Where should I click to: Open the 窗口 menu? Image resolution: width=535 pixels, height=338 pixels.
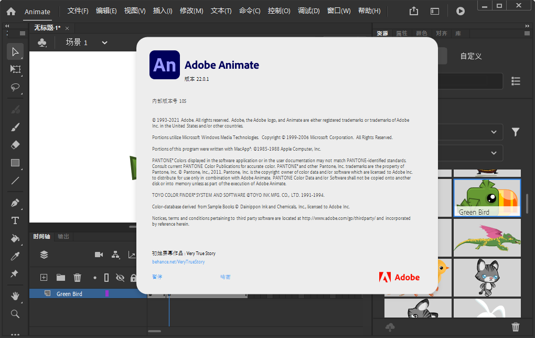pyautogui.click(x=338, y=10)
